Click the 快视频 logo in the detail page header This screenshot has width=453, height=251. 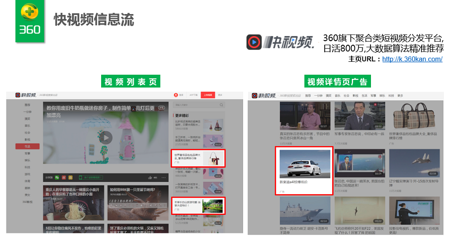coord(264,95)
